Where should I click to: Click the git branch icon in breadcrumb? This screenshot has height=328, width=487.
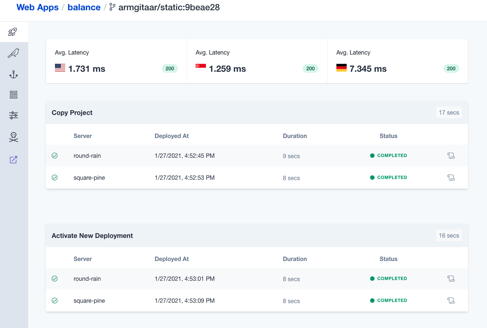(112, 7)
